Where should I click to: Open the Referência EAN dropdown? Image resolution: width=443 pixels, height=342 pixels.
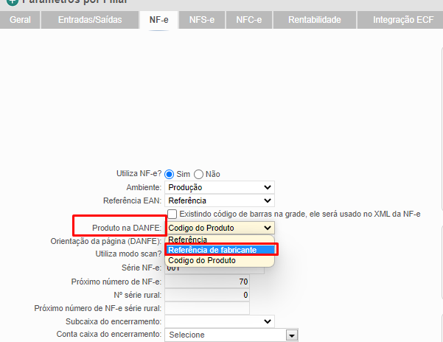coord(220,200)
